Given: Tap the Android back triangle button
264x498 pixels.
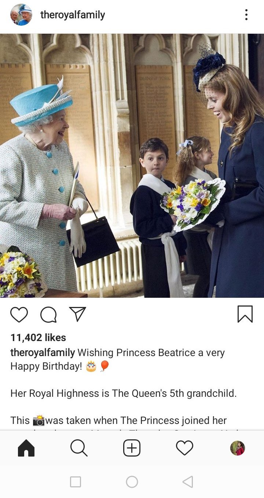Looking at the screenshot, I should point(188,482).
